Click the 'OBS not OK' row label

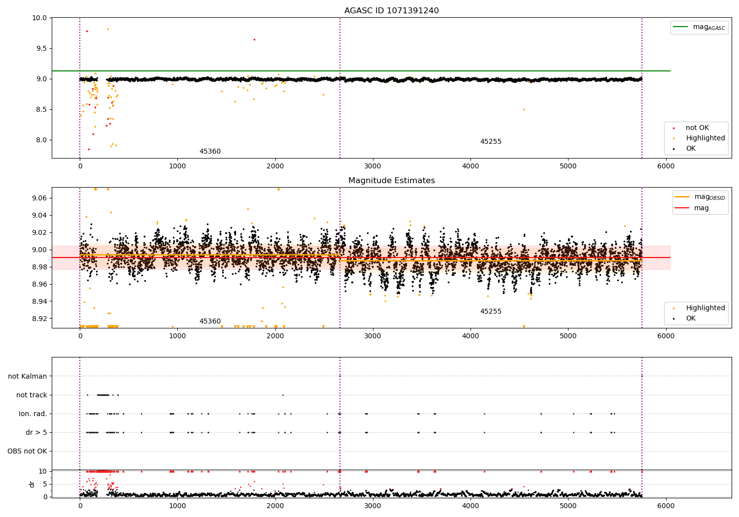(x=27, y=451)
